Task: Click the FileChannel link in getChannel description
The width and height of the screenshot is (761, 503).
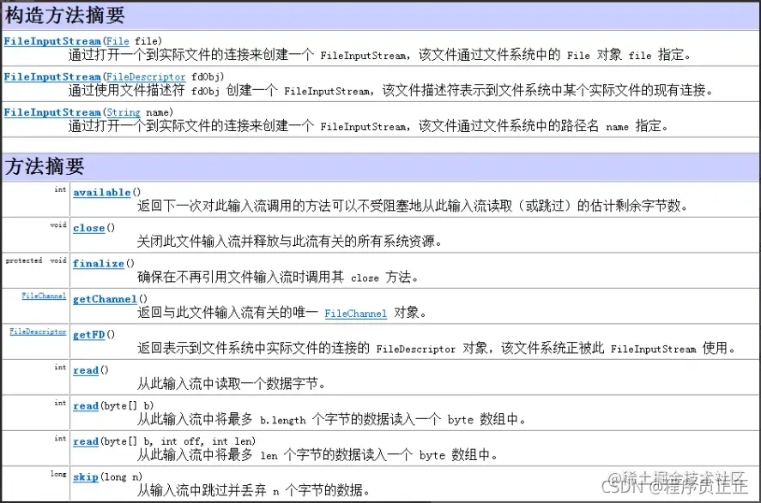Action: point(356,314)
